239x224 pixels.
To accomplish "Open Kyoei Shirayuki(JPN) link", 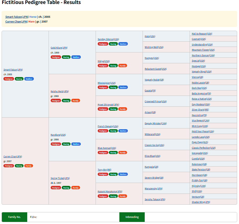I will (x=108, y=105).
